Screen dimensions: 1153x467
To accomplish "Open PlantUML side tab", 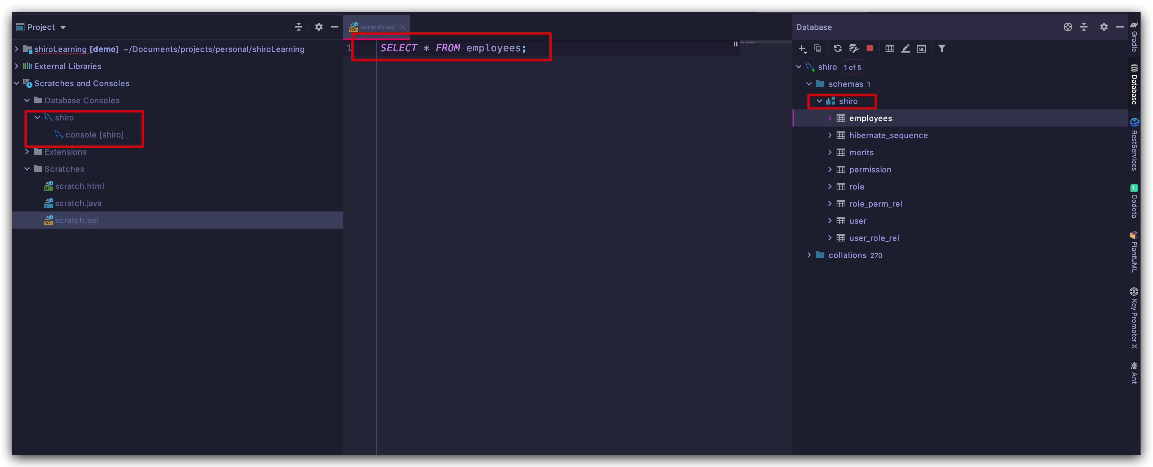I will (x=1134, y=252).
